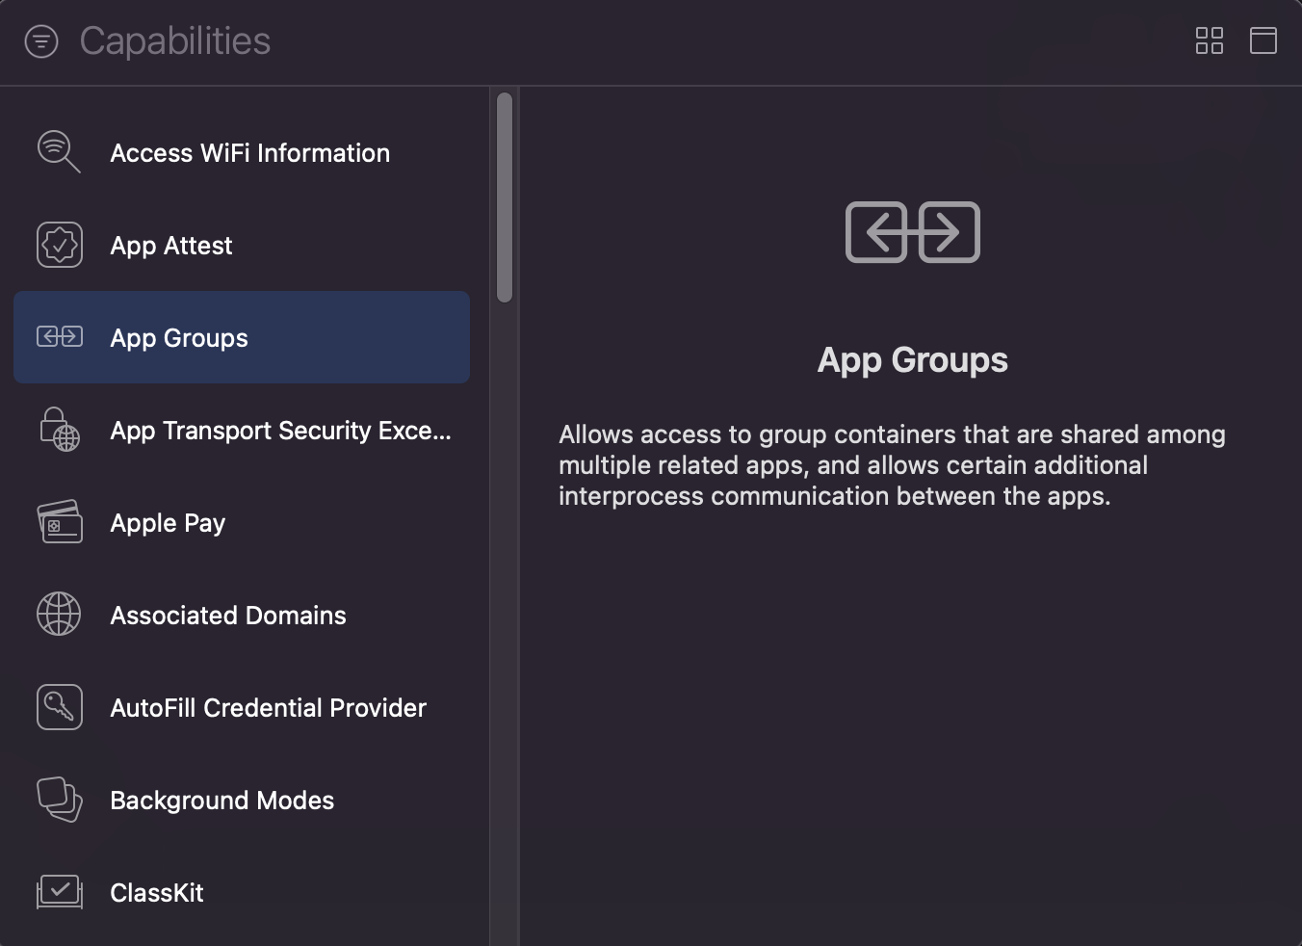The height and width of the screenshot is (946, 1302).
Task: Click the capabilities list scrollbar thumb
Action: tap(505, 197)
